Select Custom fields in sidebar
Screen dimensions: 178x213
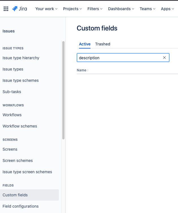[x=29, y=195]
